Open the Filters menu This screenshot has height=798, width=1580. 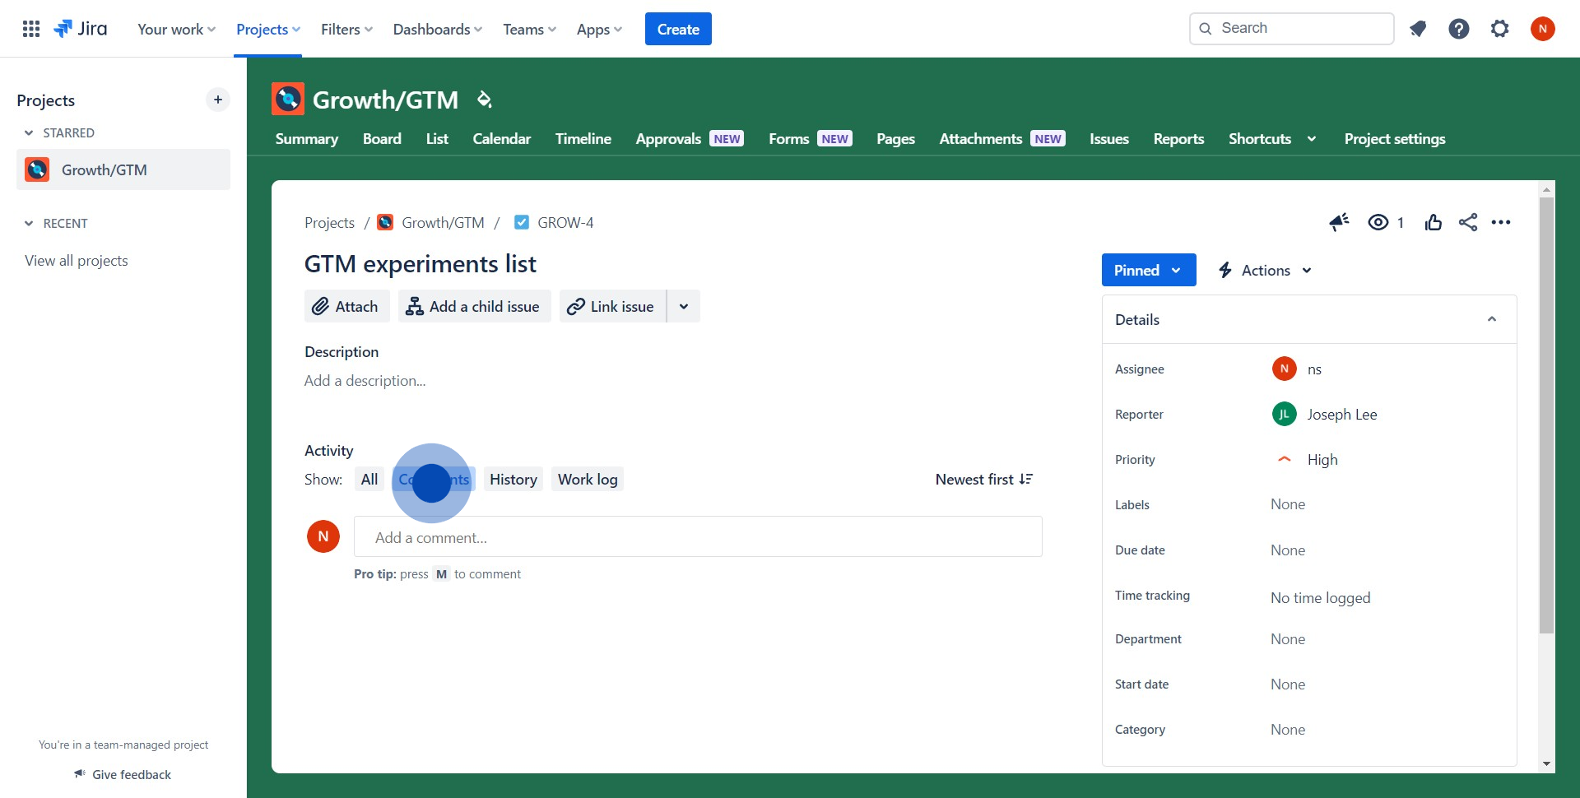pos(346,29)
